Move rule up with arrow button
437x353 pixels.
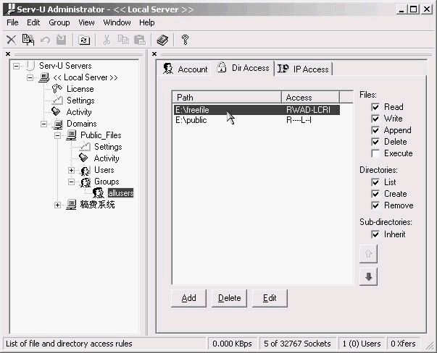[368, 254]
